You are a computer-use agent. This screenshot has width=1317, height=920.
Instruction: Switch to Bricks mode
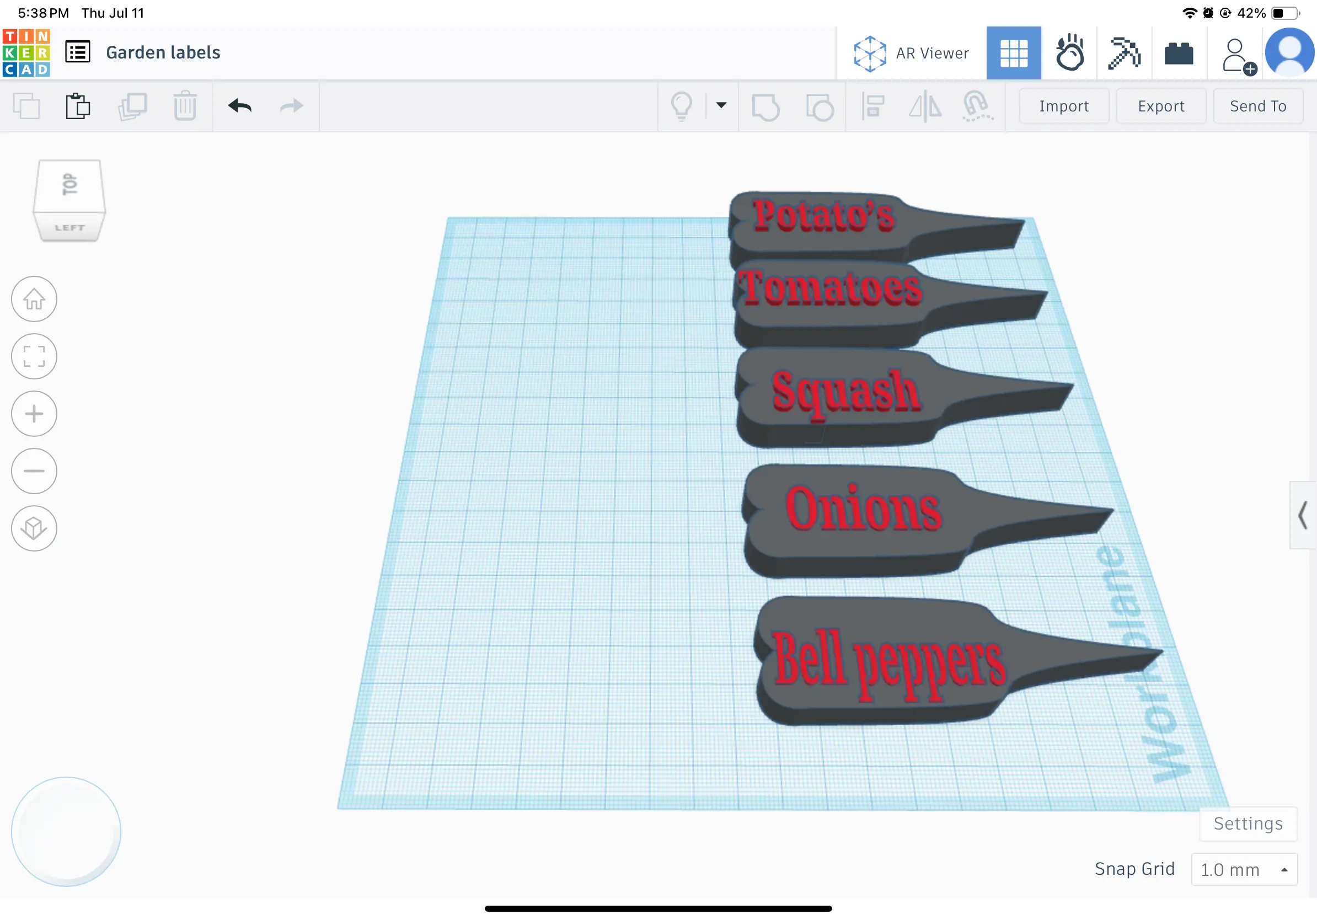[x=1179, y=54]
